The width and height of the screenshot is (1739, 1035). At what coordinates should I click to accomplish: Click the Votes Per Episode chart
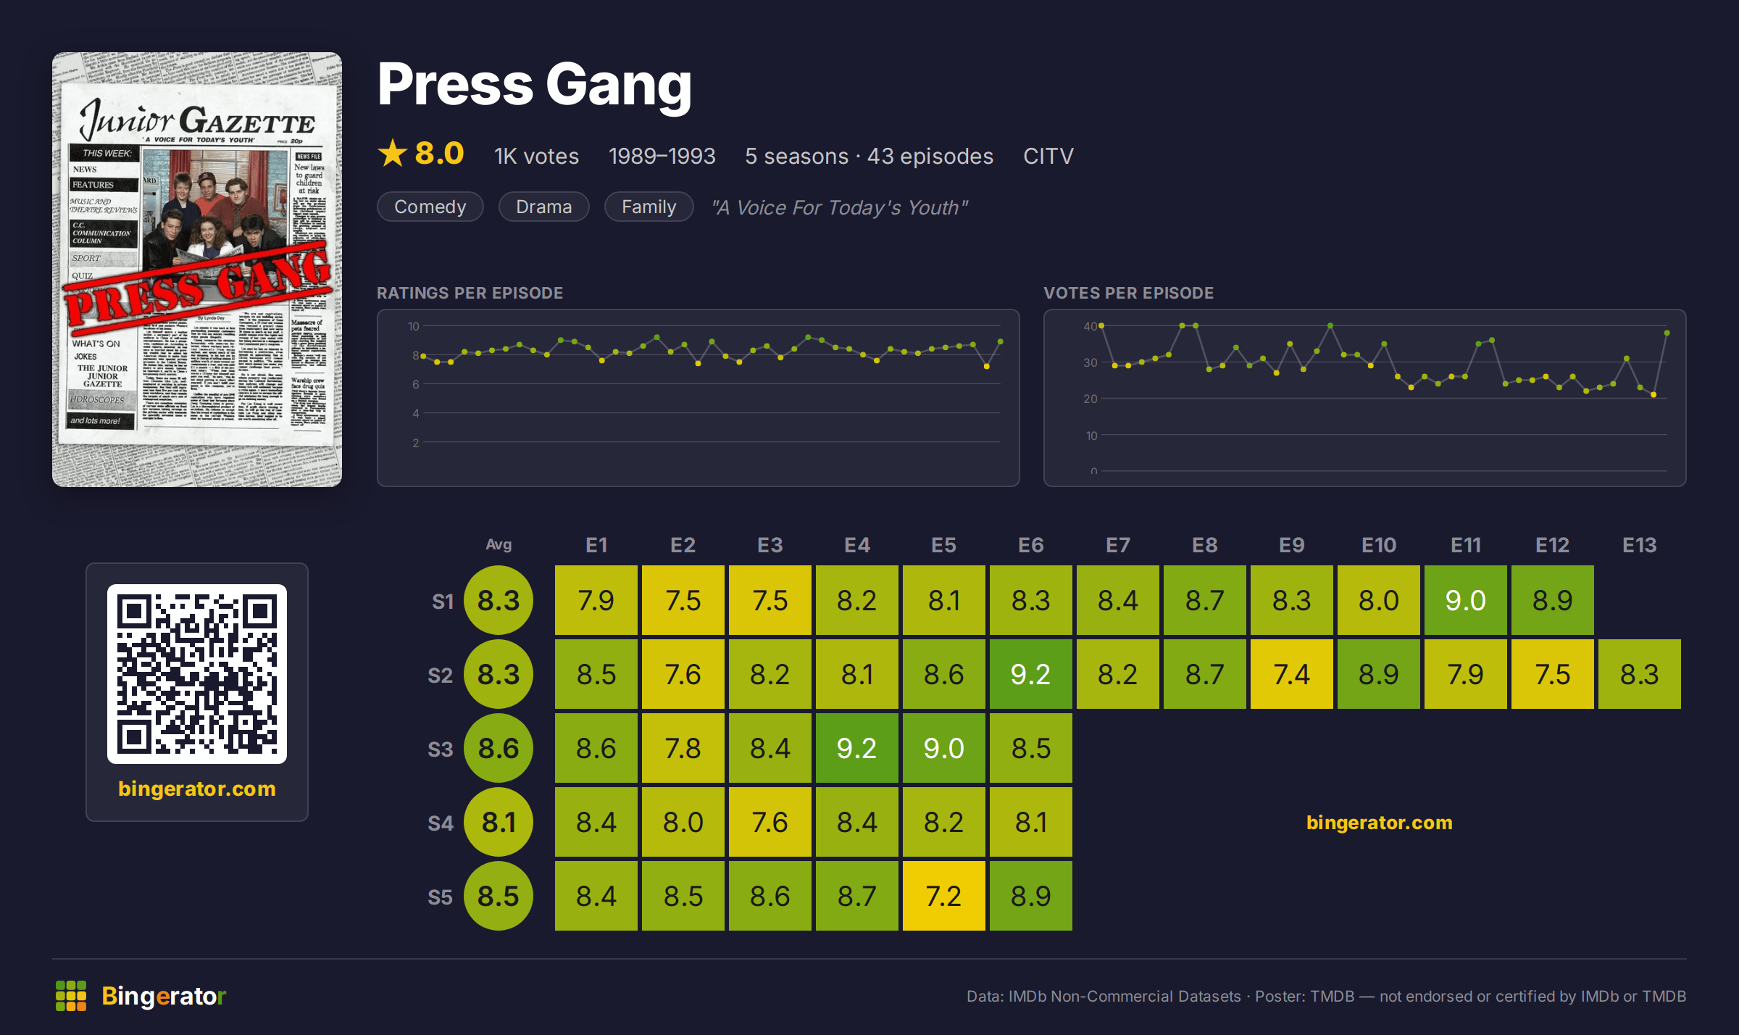click(x=1365, y=398)
